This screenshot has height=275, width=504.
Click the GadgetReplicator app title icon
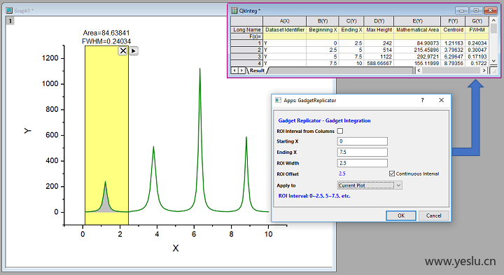coord(278,100)
